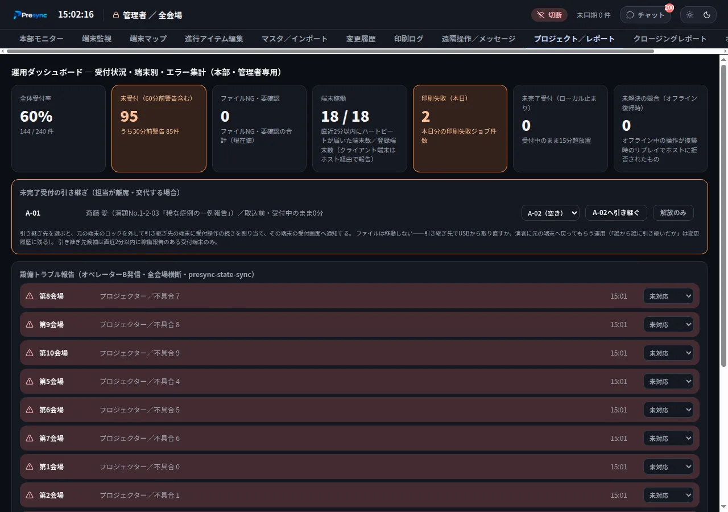Image resolution: width=728 pixels, height=512 pixels.
Task: Click the 未受付 95 summary card
Action: coord(159,129)
